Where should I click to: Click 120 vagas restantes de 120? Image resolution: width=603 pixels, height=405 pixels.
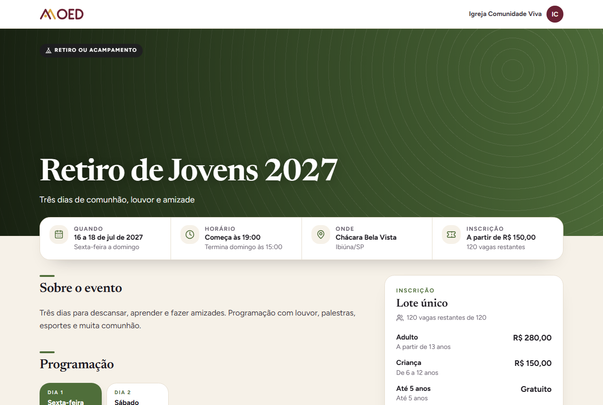click(x=447, y=318)
